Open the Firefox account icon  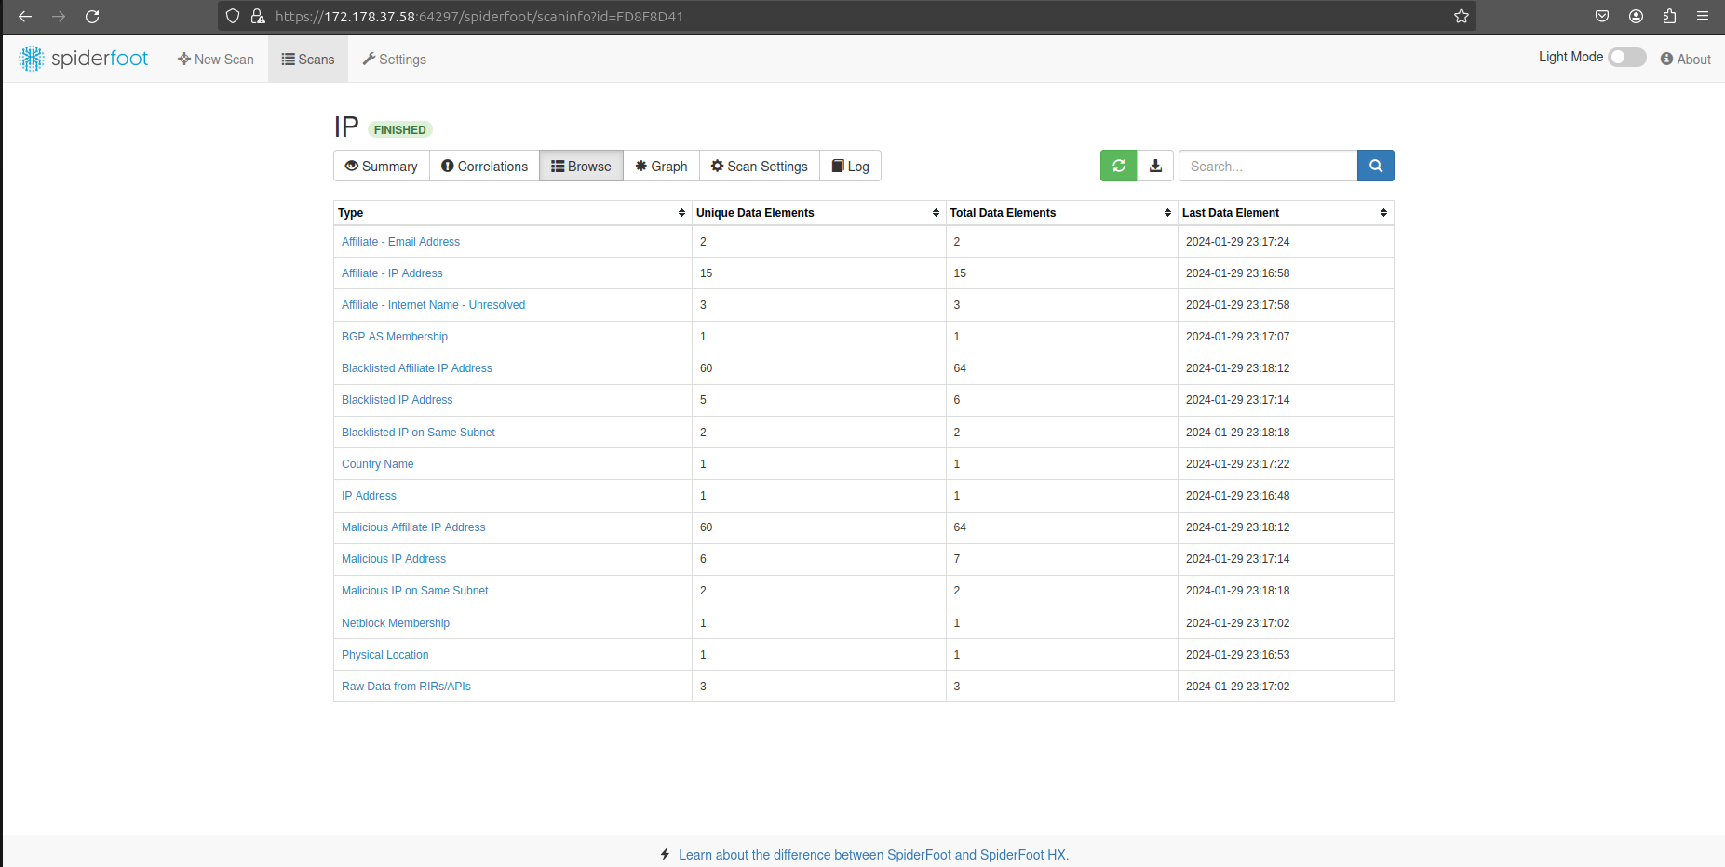click(x=1636, y=16)
